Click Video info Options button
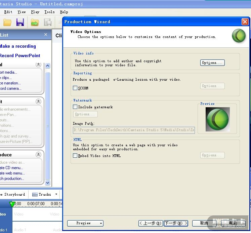This screenshot has width=251, height=233. click(212, 63)
